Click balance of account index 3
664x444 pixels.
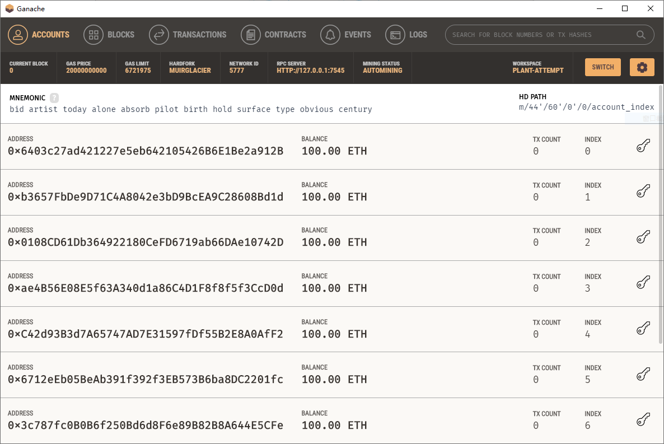[x=334, y=288]
